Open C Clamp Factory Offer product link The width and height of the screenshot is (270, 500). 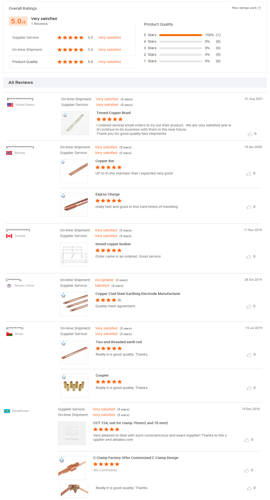(x=136, y=458)
